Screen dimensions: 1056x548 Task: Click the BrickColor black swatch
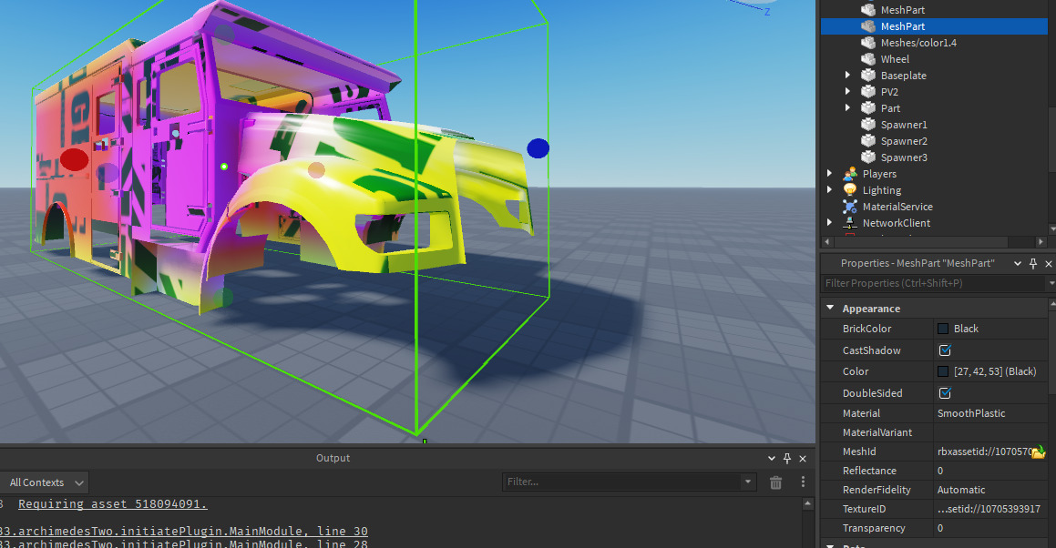[x=944, y=329]
